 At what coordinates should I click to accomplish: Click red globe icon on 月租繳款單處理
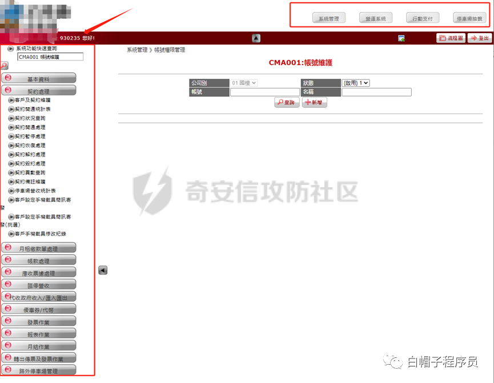(x=8, y=247)
